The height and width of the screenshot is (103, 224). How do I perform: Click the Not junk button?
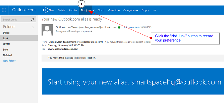[86, 10]
